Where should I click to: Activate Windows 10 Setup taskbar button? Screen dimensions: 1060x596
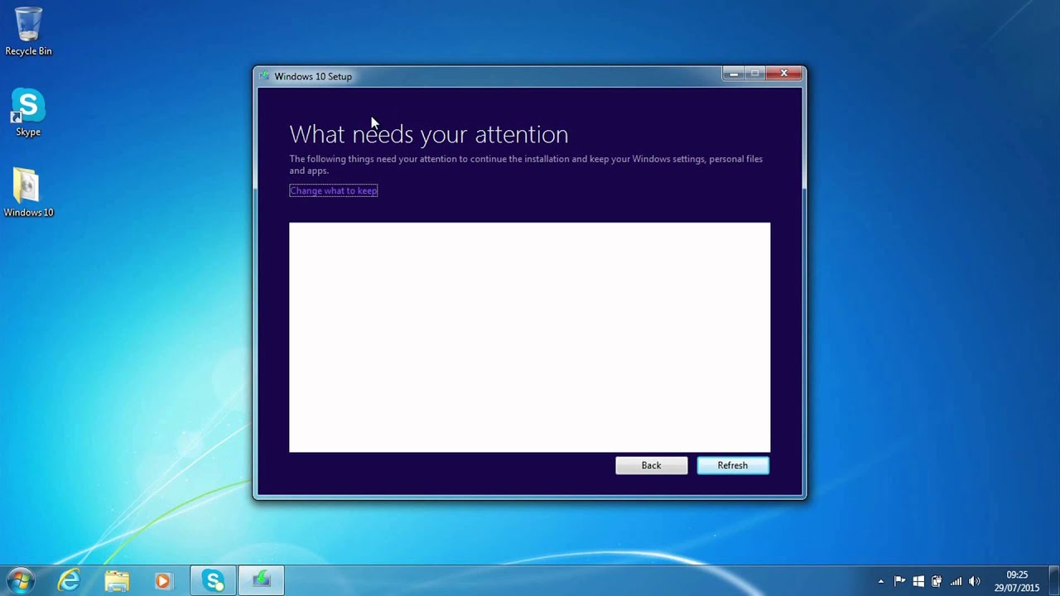pos(262,581)
